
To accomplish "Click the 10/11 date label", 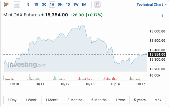I will click(x=40, y=84).
